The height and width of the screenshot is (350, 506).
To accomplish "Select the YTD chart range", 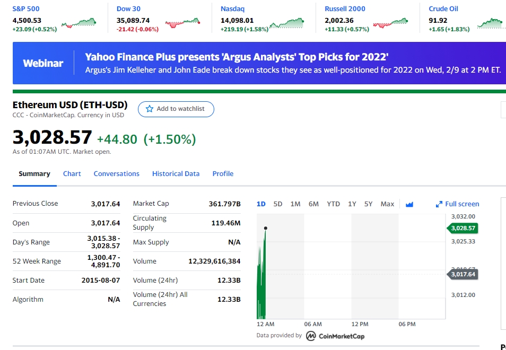I will (x=333, y=204).
